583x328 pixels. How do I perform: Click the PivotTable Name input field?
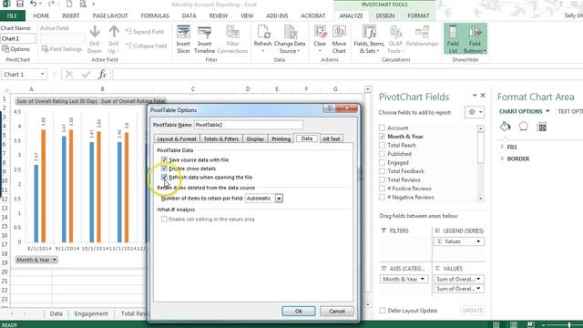[x=249, y=125]
